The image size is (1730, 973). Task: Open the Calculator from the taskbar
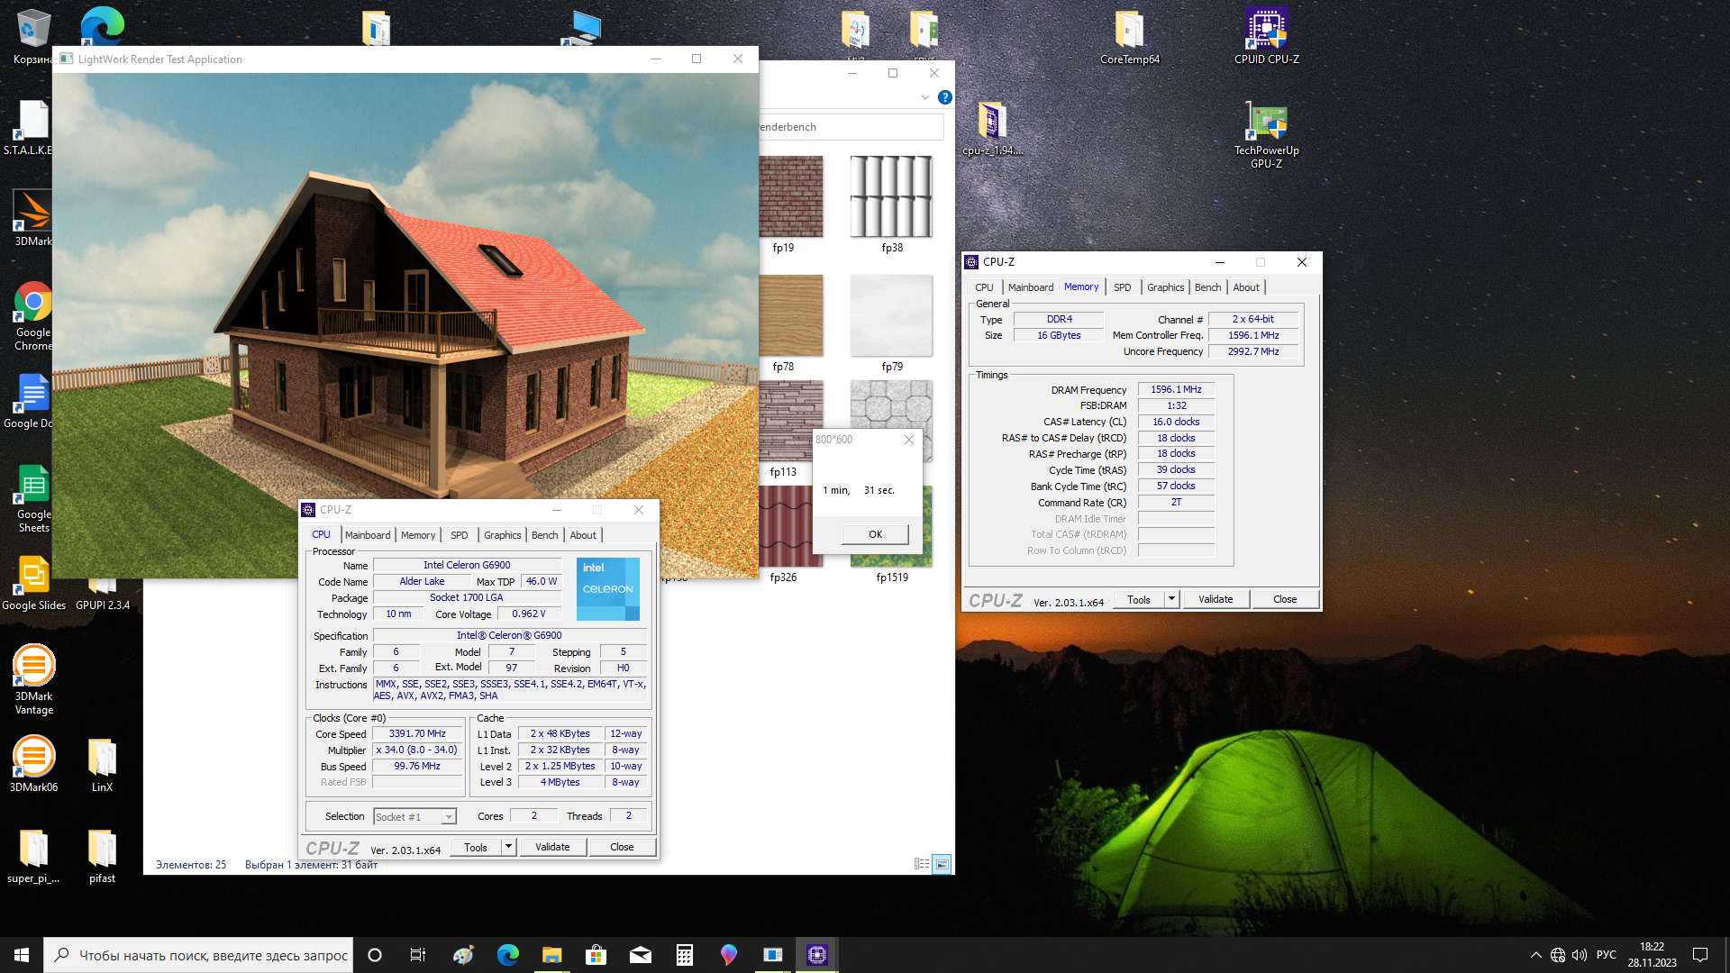[685, 955]
